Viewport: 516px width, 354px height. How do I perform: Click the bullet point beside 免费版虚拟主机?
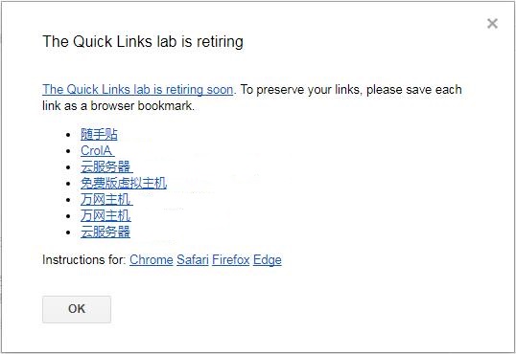click(68, 184)
